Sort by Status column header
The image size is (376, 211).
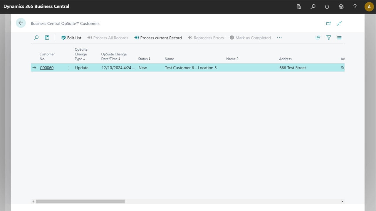(x=144, y=59)
